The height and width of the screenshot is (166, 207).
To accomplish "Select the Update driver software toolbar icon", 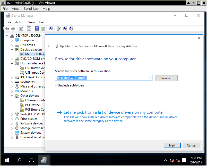I will (59, 28).
